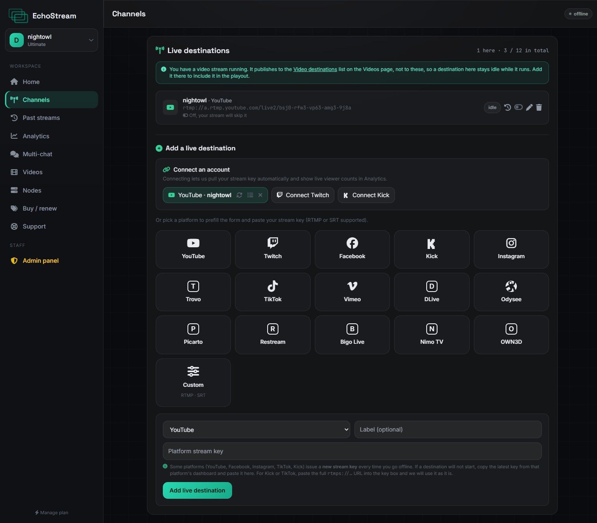The width and height of the screenshot is (597, 523).
Task: Open Buy / renew in sidebar
Action: click(x=51, y=208)
